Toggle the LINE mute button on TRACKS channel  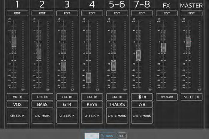117,97
